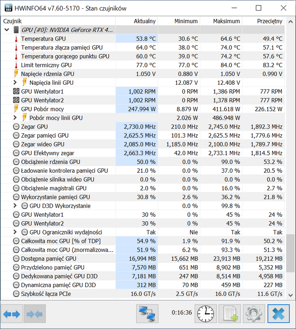This screenshot has width=296, height=329.
Task: Select Dedykowana pamięć GPU D3D row
Action: click(x=143, y=276)
